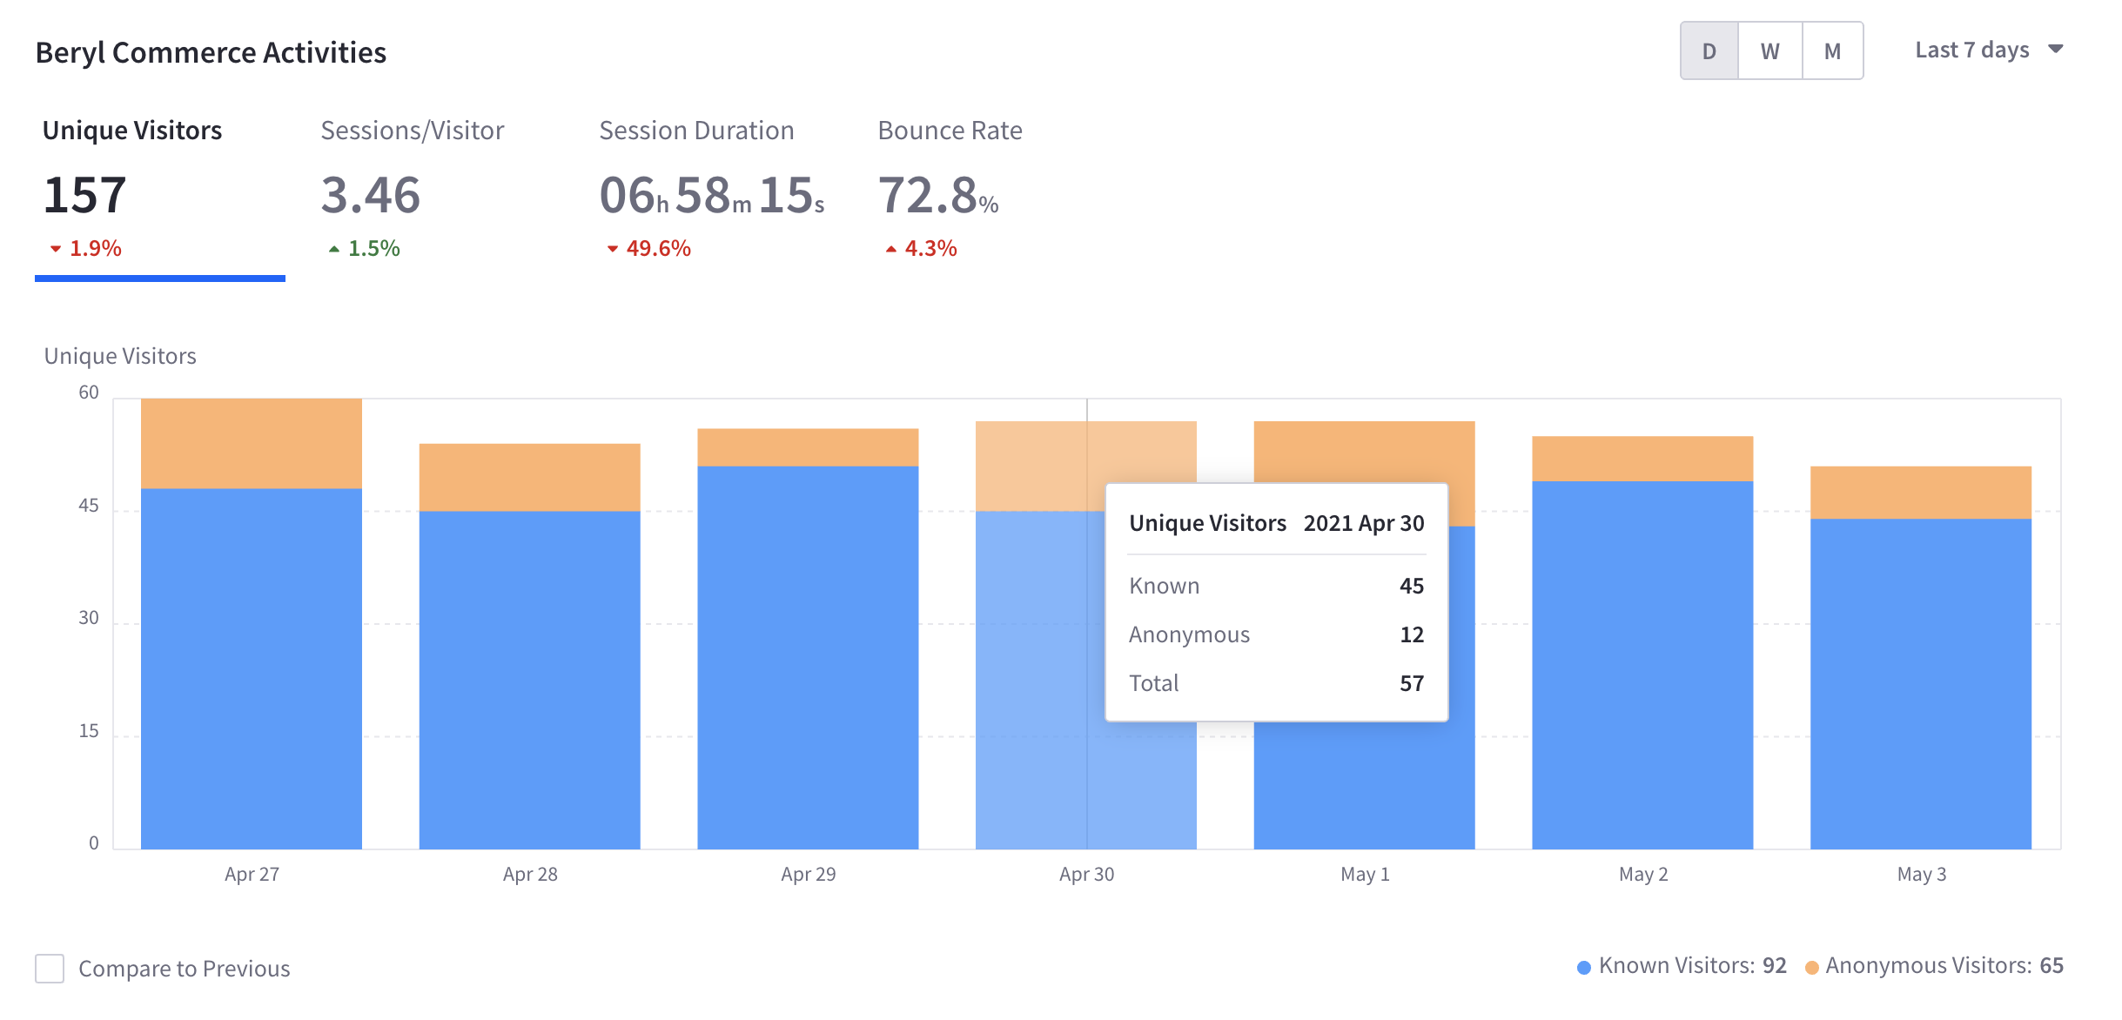This screenshot has height=1020, width=2122.
Task: Click the green up arrow beside 1.5%
Action: [x=334, y=249]
